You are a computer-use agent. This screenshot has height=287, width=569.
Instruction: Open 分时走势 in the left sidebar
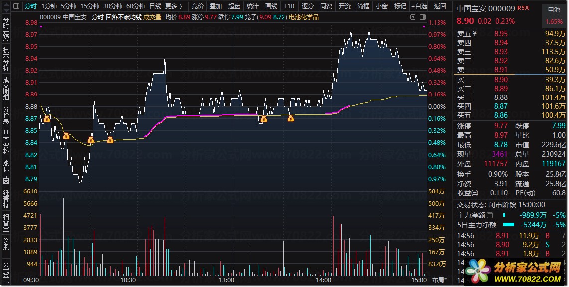[x=6, y=29]
